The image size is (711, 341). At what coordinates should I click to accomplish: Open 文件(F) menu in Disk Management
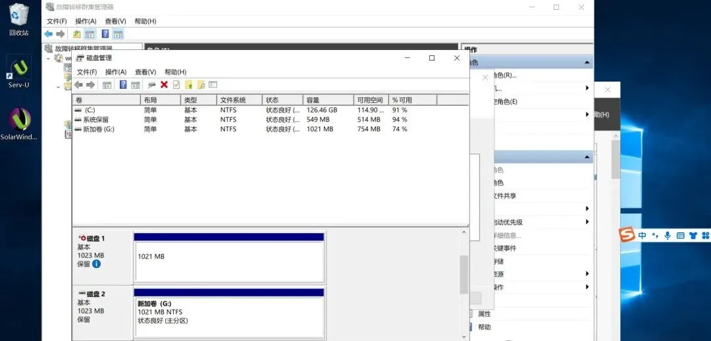pos(87,72)
